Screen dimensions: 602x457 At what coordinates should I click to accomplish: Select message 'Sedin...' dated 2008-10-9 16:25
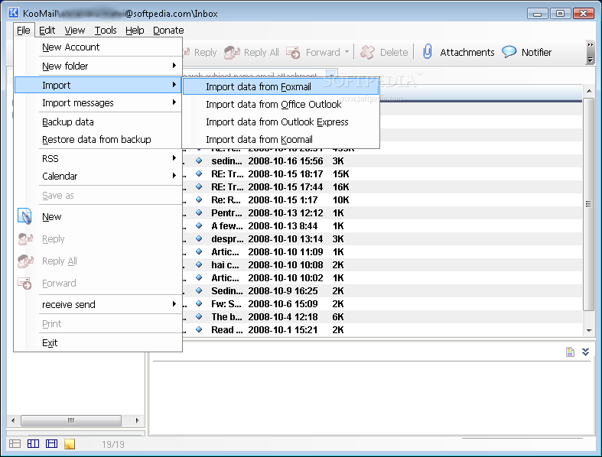click(x=382, y=291)
